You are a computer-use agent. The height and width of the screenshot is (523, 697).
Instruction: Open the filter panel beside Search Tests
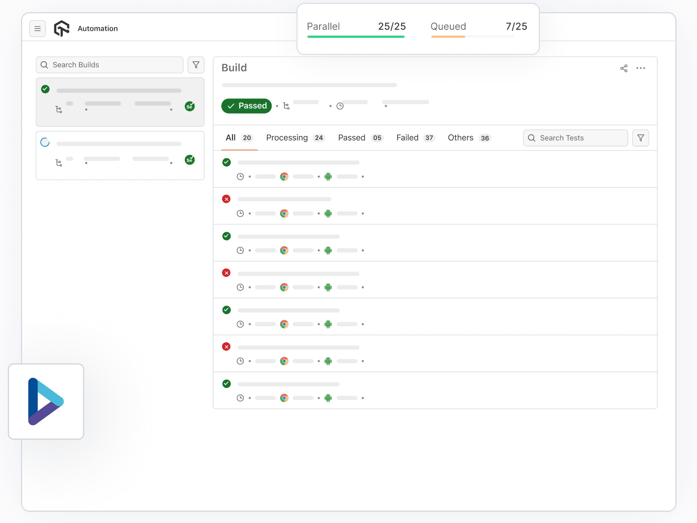coord(641,138)
